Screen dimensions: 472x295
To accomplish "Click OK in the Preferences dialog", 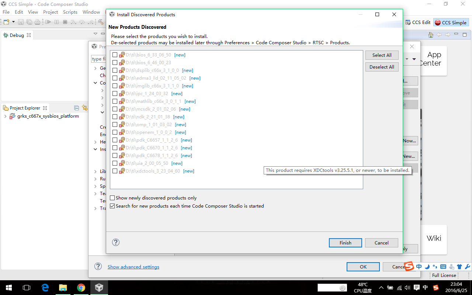I will coord(363,267).
